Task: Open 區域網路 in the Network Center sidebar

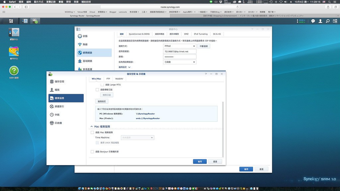Action: 94,61
